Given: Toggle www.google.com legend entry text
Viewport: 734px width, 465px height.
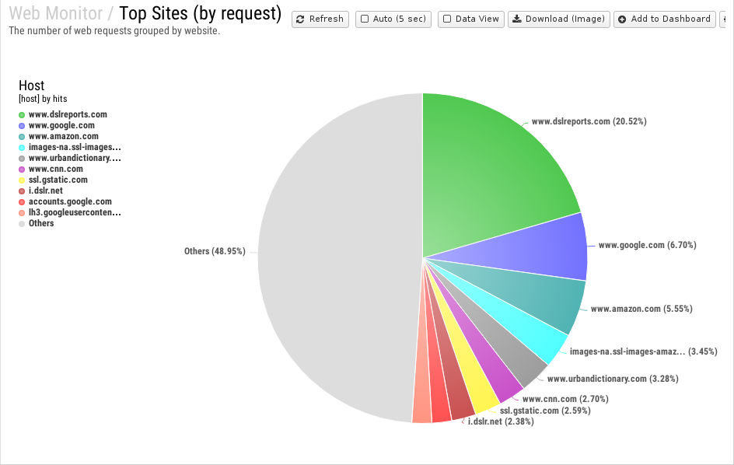Looking at the screenshot, I should (61, 125).
